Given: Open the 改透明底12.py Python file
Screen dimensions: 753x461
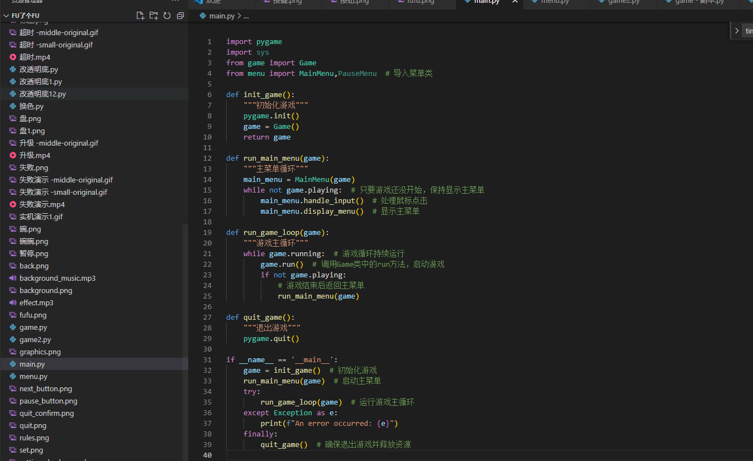Looking at the screenshot, I should pyautogui.click(x=94, y=94).
